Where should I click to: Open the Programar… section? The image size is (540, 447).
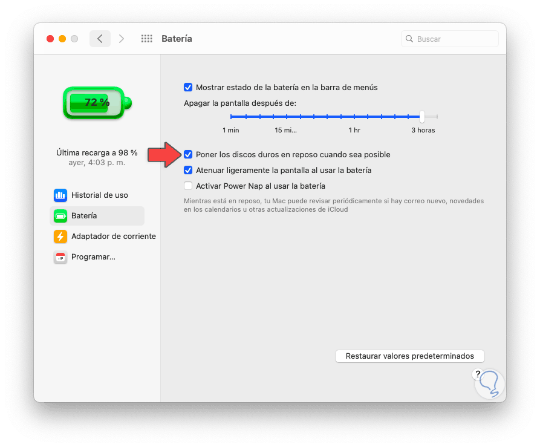click(x=93, y=257)
